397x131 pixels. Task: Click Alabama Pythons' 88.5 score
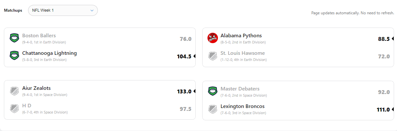click(x=384, y=39)
